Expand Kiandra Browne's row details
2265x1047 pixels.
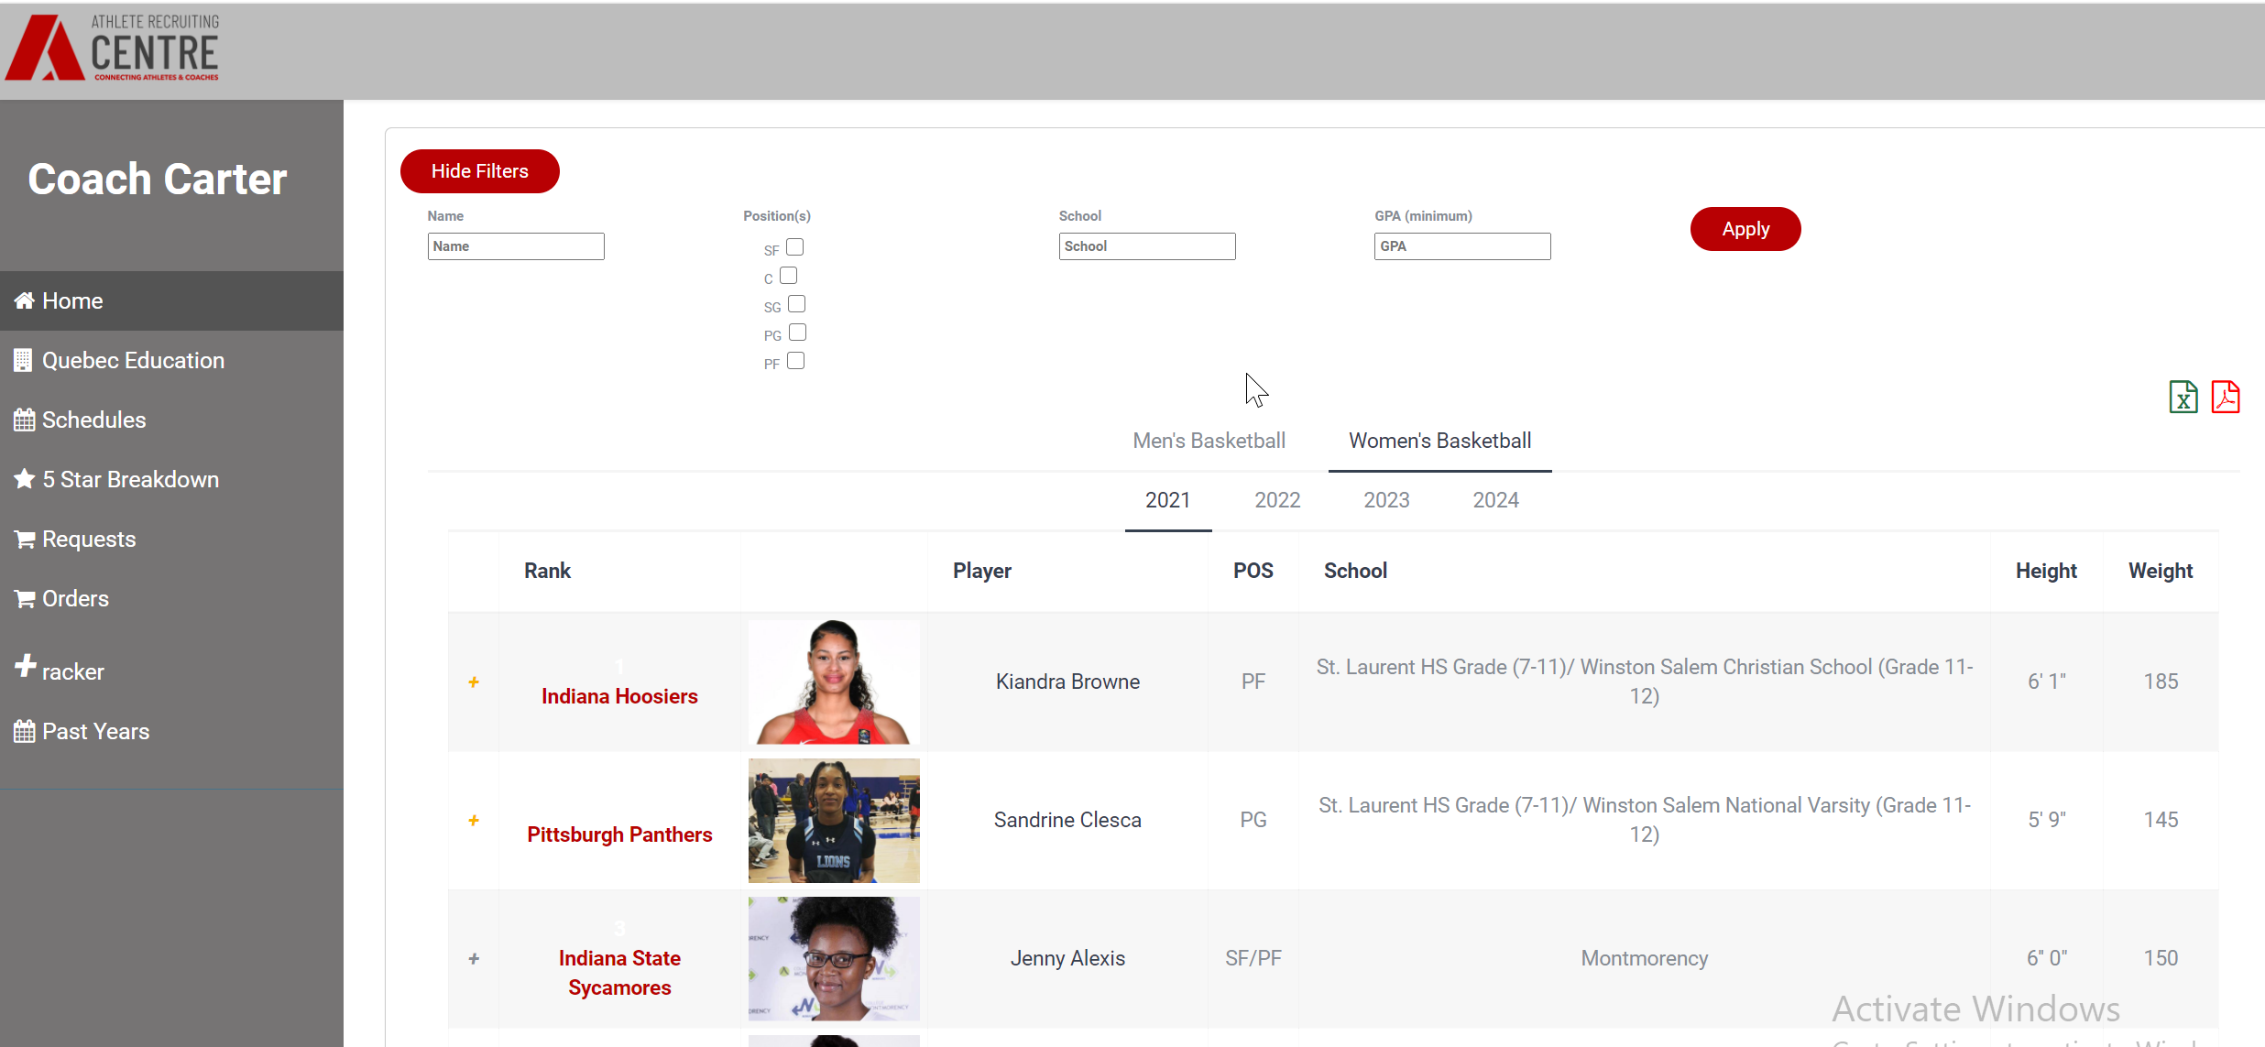[474, 682]
